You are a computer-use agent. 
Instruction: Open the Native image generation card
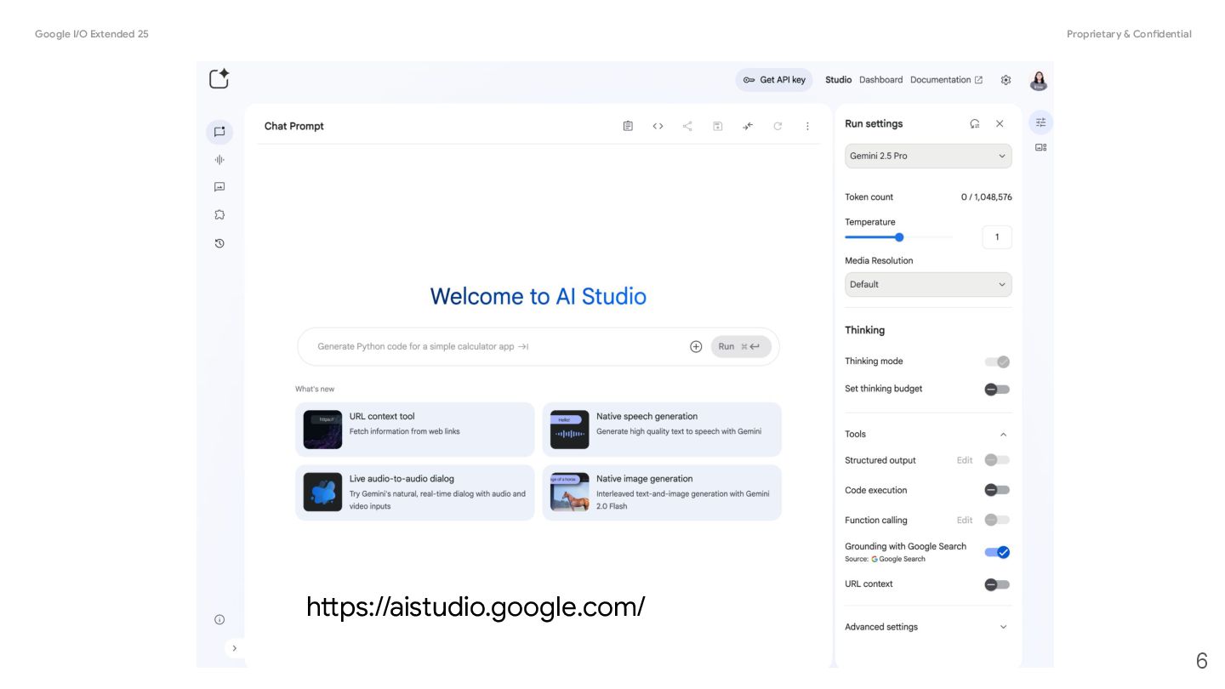coord(662,493)
